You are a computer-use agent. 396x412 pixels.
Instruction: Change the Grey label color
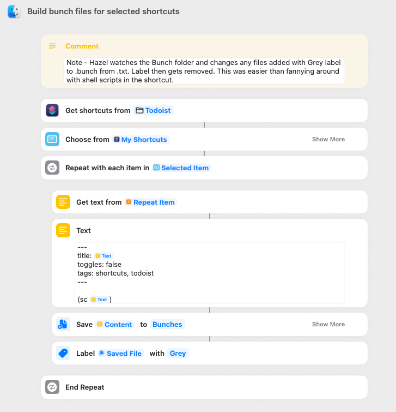point(178,353)
